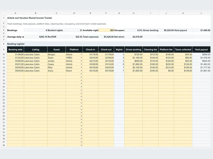The width and height of the screenshot is (213, 159).
Task: Select guest cell Avery
Action: (57, 71)
